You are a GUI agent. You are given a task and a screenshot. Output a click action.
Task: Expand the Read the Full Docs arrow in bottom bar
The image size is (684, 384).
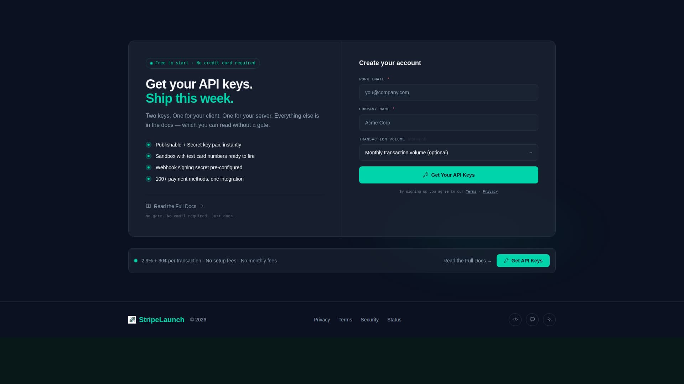pyautogui.click(x=489, y=261)
